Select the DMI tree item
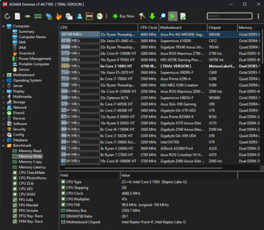Viewport: 264px width, 230px height. tap(22, 42)
